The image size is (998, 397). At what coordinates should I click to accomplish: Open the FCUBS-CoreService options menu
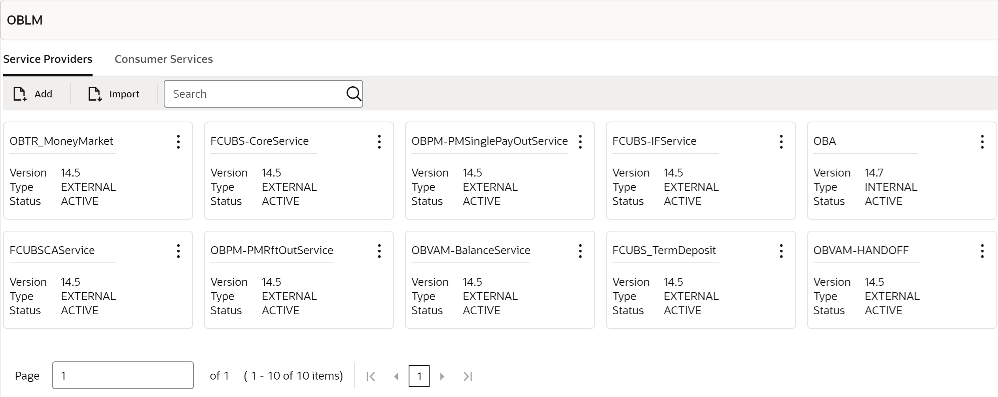click(x=379, y=142)
